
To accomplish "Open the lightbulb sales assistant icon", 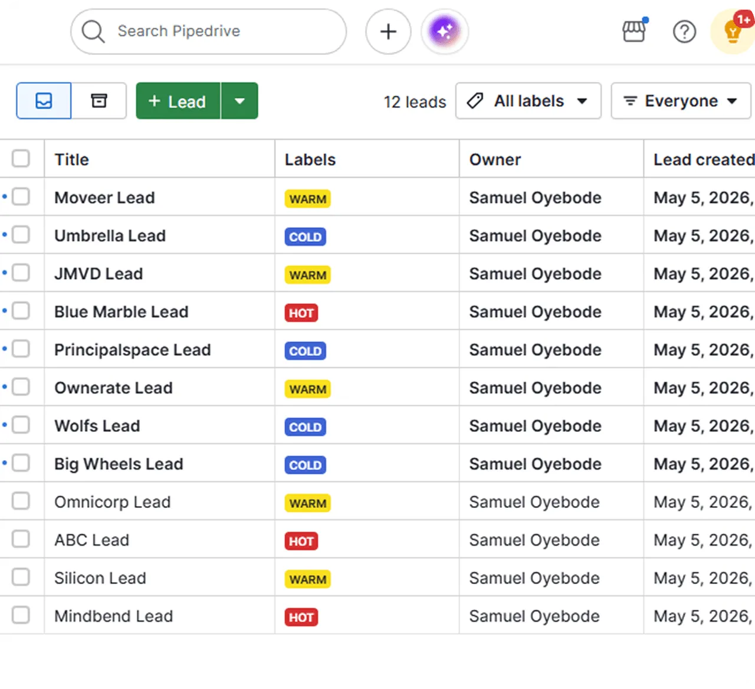I will click(733, 31).
